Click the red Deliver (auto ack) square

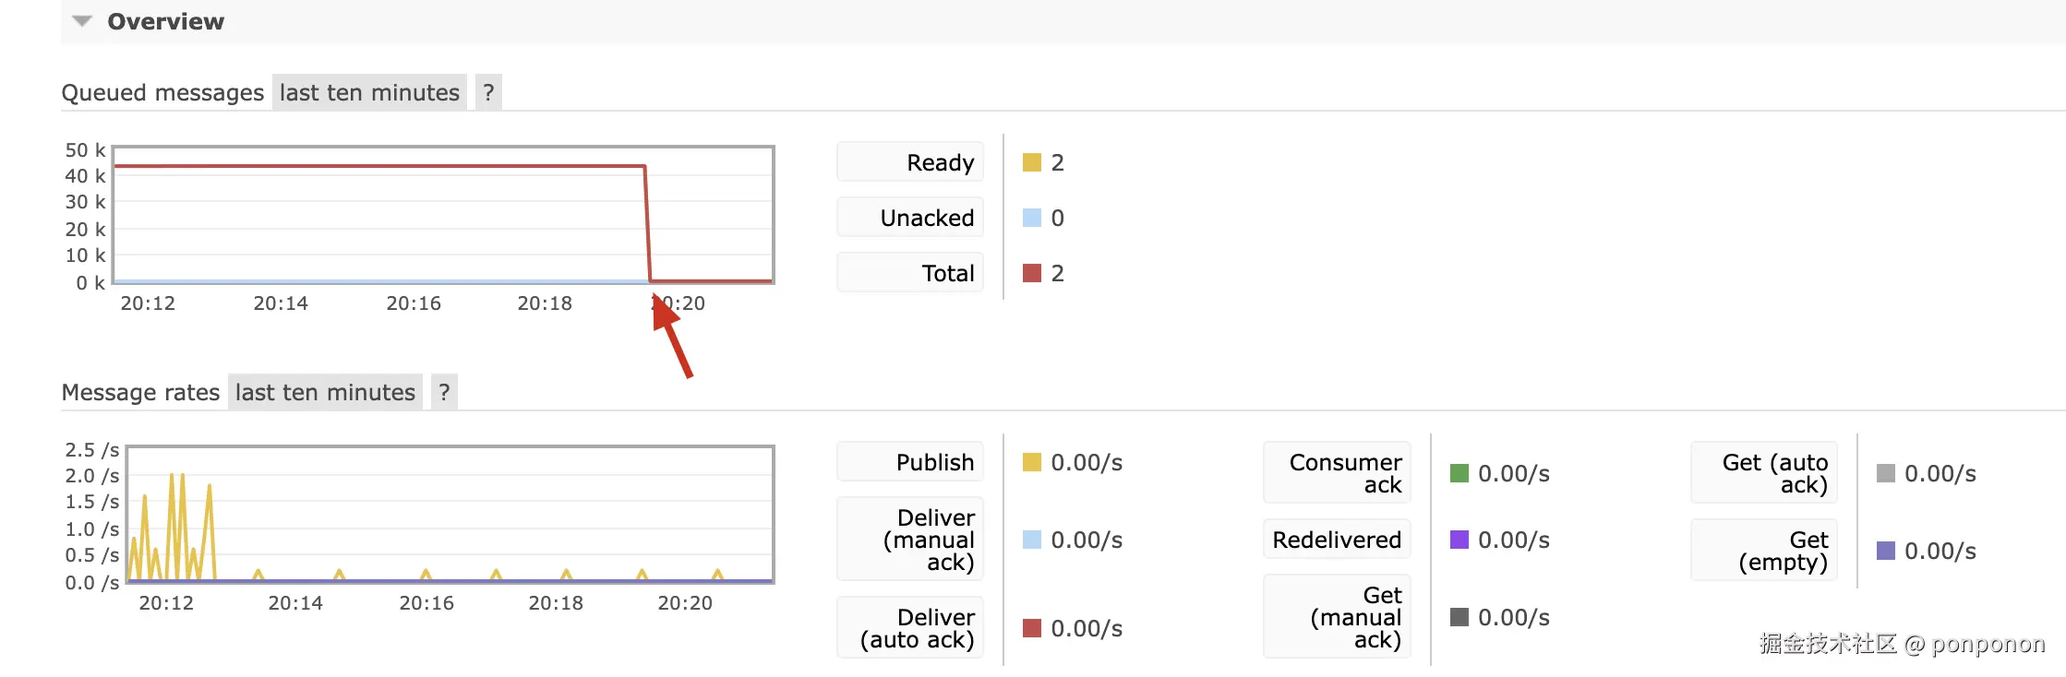point(1031,628)
